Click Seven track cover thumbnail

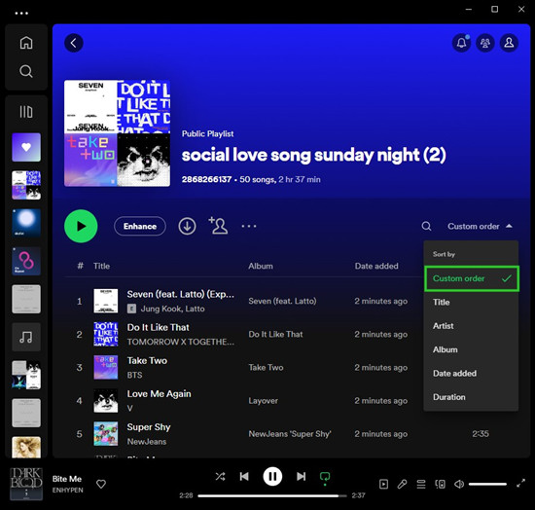tap(106, 301)
